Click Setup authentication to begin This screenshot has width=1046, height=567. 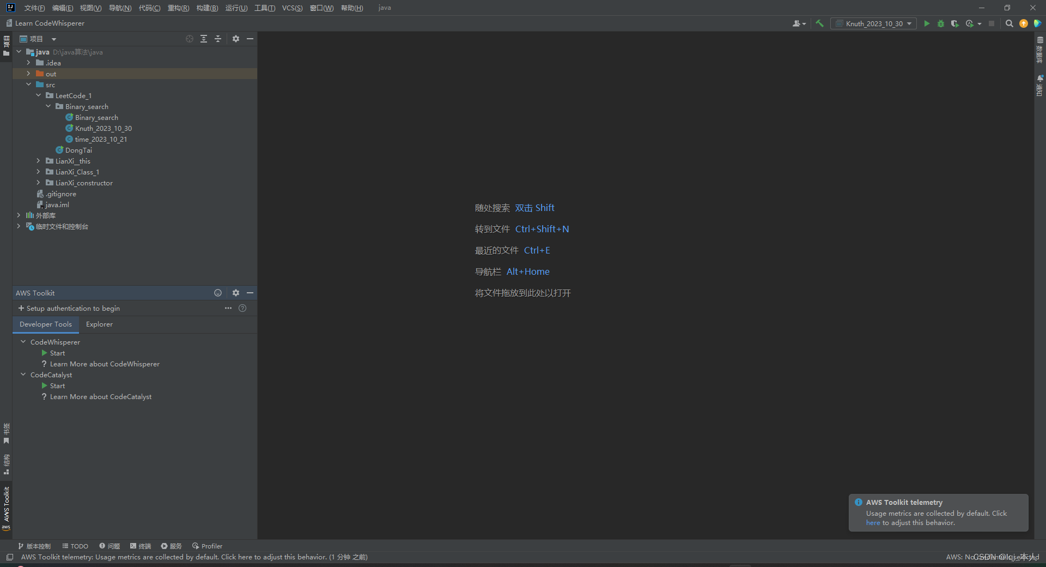pyautogui.click(x=69, y=309)
